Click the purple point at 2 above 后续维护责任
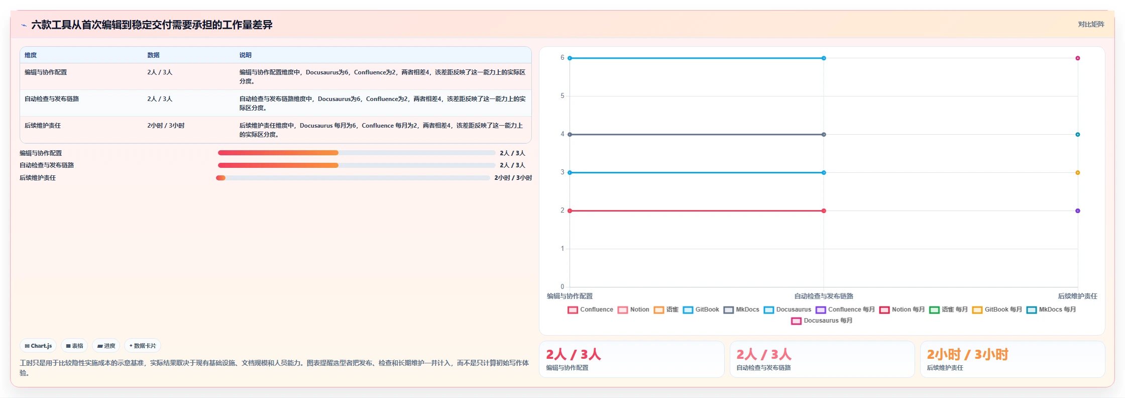This screenshot has height=398, width=1125. (1078, 211)
